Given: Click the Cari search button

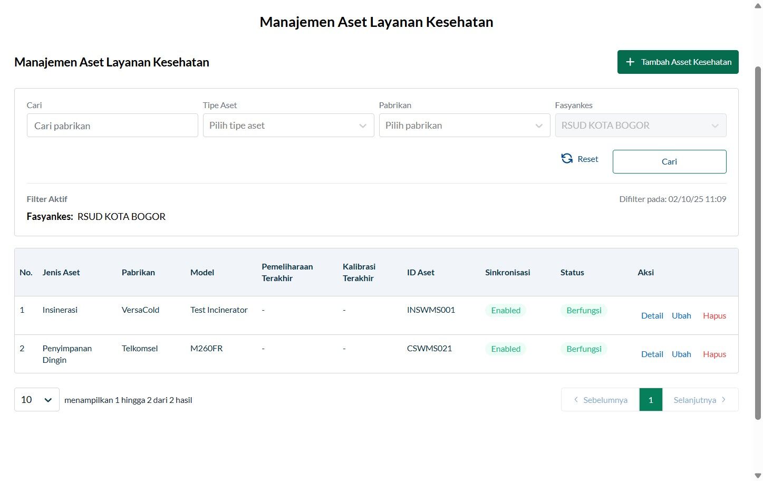Looking at the screenshot, I should (x=669, y=161).
